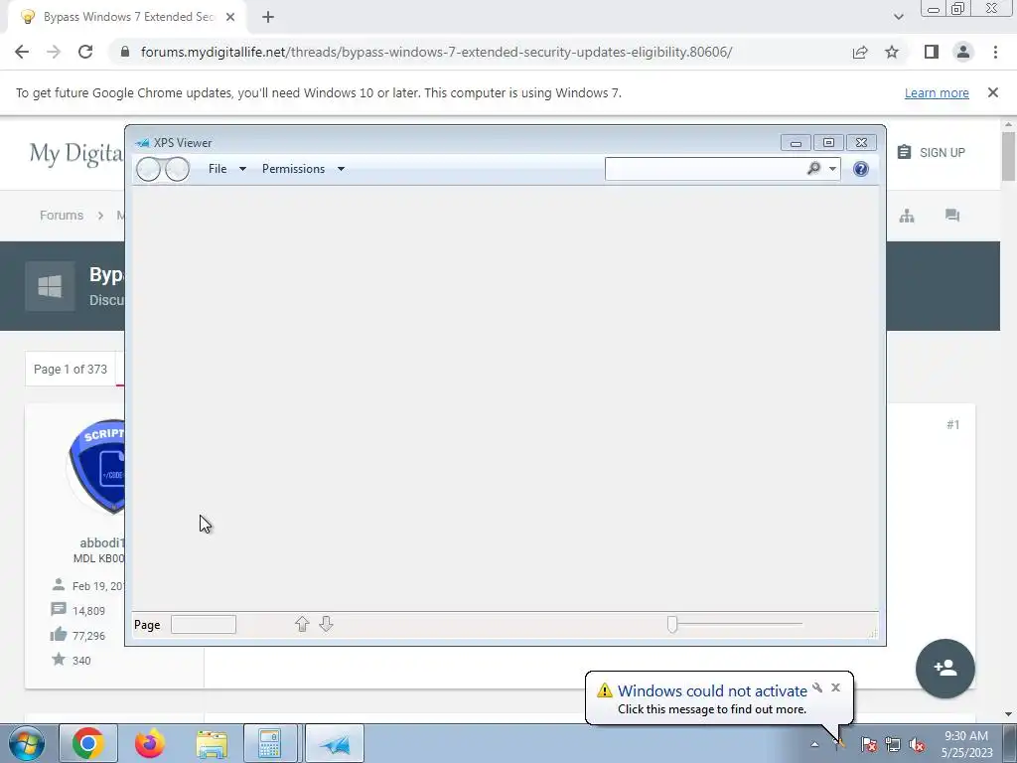Dismiss the Chrome update infobar

point(992,92)
